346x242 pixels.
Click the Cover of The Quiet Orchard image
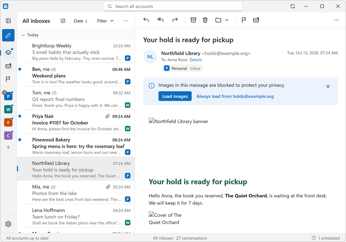click(x=165, y=218)
